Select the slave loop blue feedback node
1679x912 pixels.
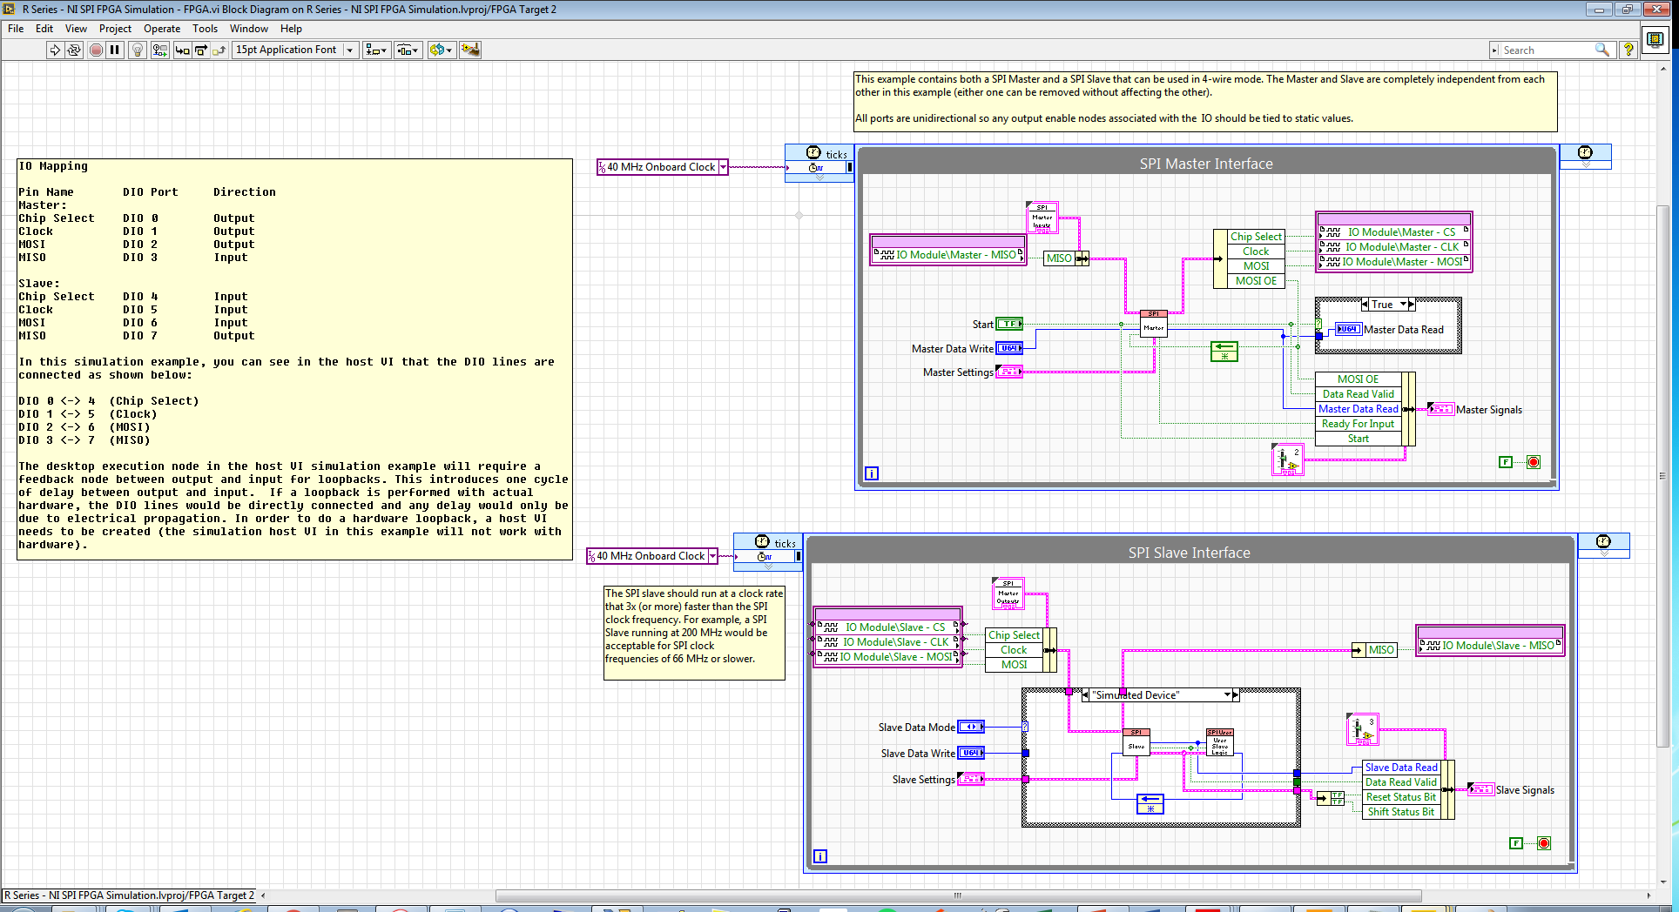(x=1150, y=804)
